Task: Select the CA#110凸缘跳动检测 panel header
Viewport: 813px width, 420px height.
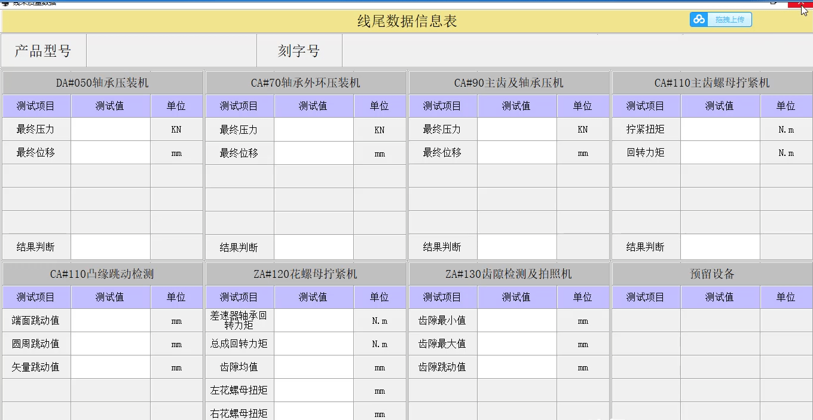Action: click(x=102, y=274)
